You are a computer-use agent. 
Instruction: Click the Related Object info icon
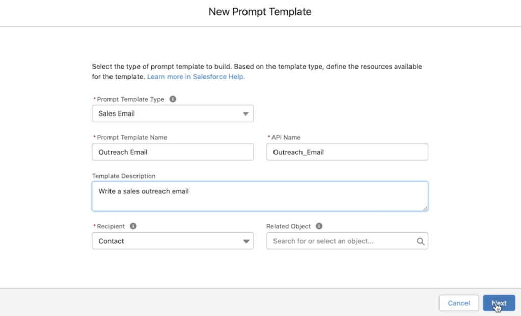pyautogui.click(x=319, y=226)
